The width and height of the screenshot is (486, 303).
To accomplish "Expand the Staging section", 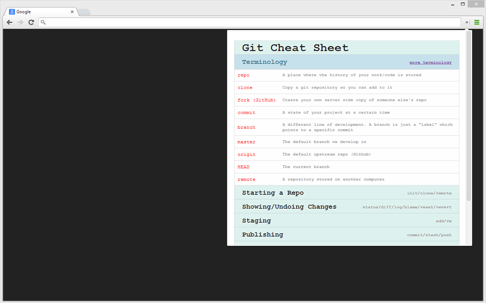I will (256, 220).
